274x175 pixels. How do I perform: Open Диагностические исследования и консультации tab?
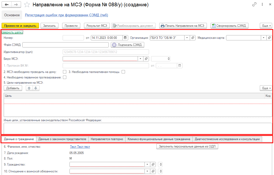(x=227, y=139)
